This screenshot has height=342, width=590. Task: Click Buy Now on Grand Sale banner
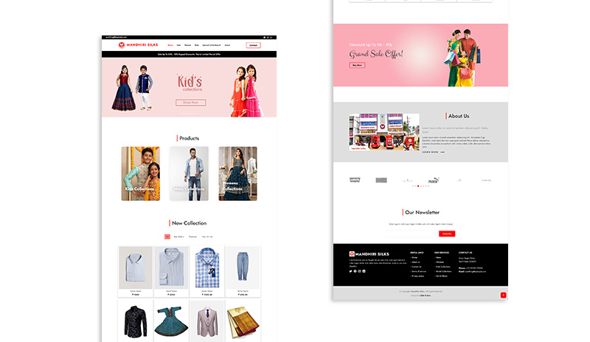pyautogui.click(x=357, y=65)
